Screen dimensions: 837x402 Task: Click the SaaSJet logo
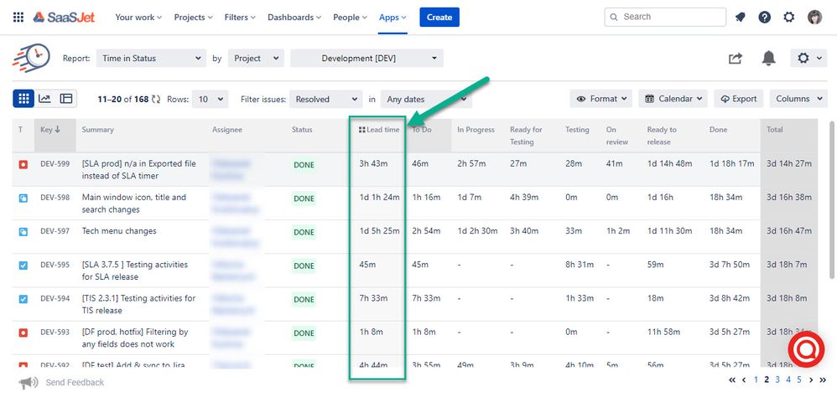coord(64,17)
